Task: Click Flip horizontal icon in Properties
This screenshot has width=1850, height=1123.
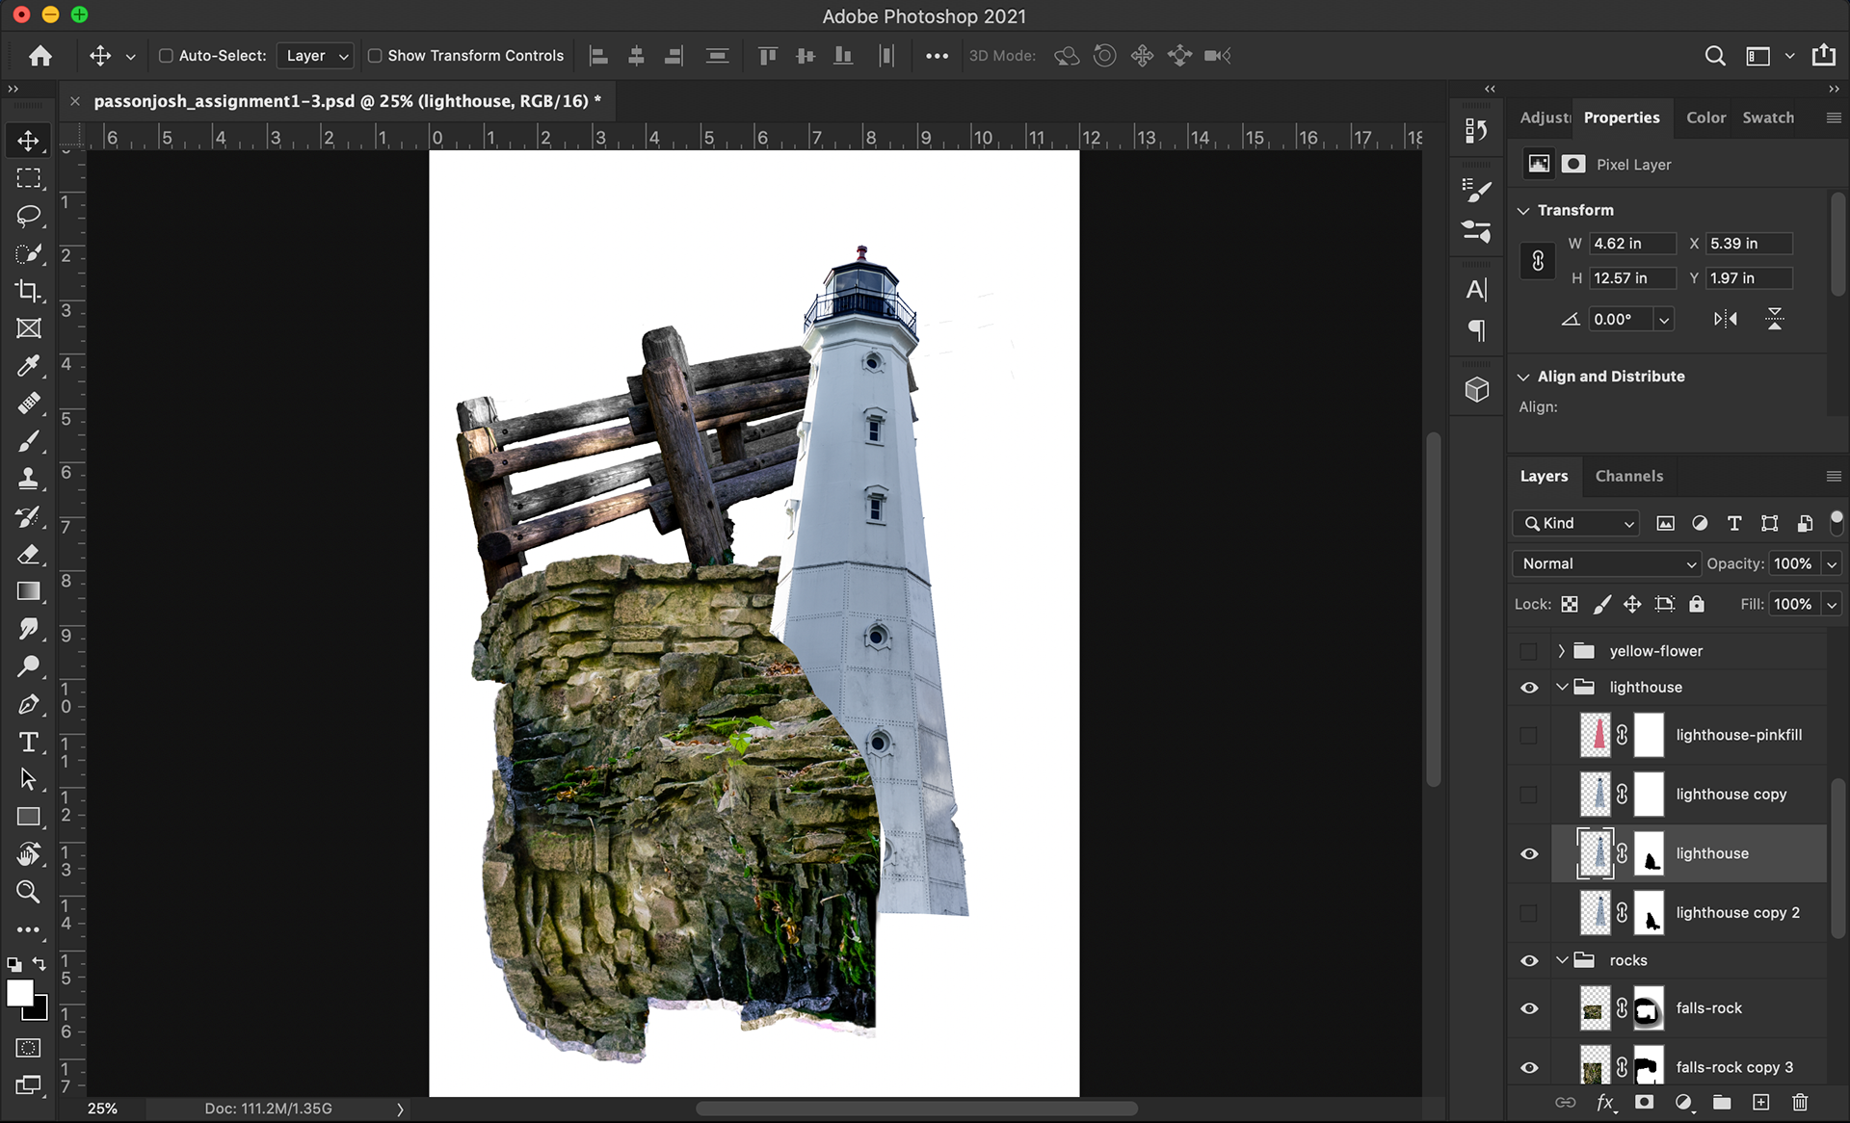Action: 1725,319
